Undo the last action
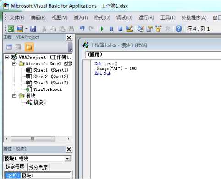This screenshot has height=179, width=221. 82,28
